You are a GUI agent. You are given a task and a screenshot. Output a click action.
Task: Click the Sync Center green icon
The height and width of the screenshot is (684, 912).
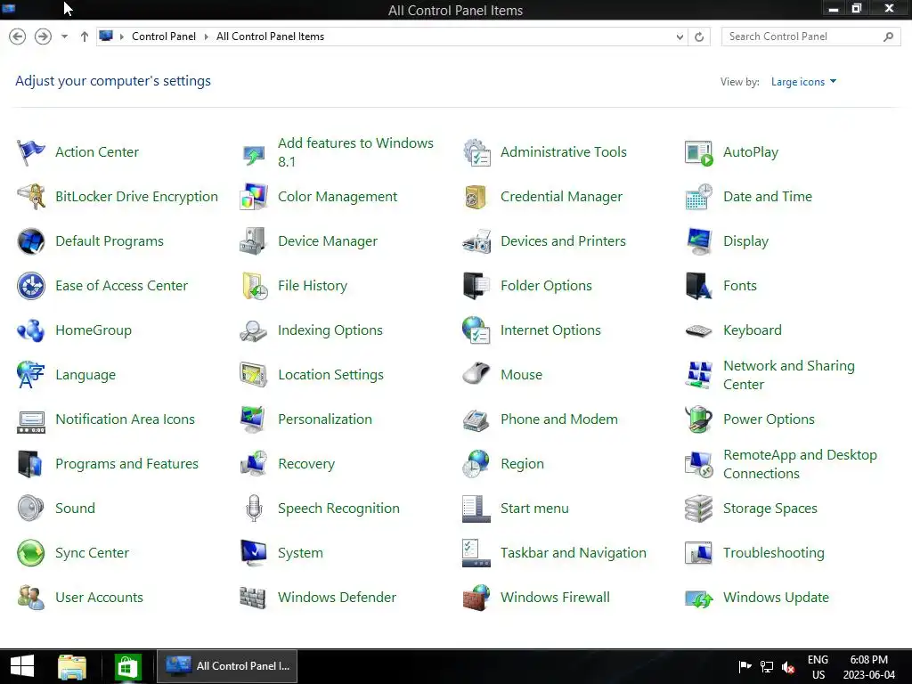pos(31,553)
